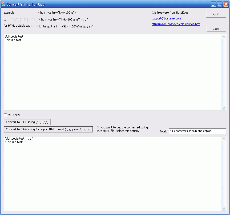Image resolution: width=230 pixels, height=215 pixels.
Task: Click inside the input text area
Action: (113, 72)
